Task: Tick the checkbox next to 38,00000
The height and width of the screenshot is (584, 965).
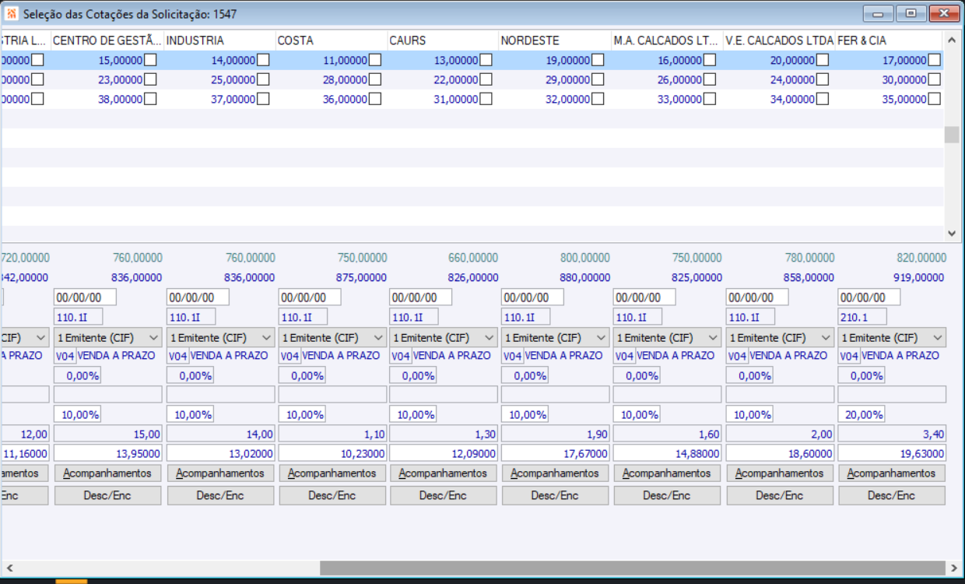Action: [150, 99]
